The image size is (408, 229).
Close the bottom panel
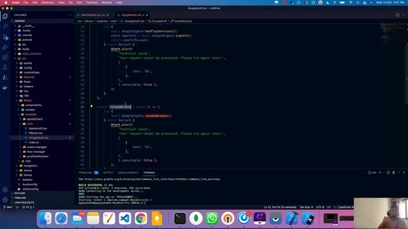[x=404, y=172]
